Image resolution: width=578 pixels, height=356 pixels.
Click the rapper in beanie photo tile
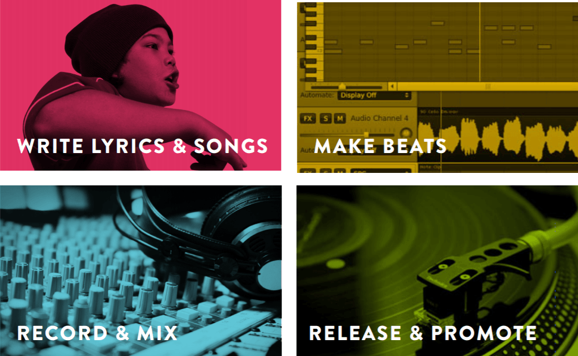pyautogui.click(x=141, y=85)
